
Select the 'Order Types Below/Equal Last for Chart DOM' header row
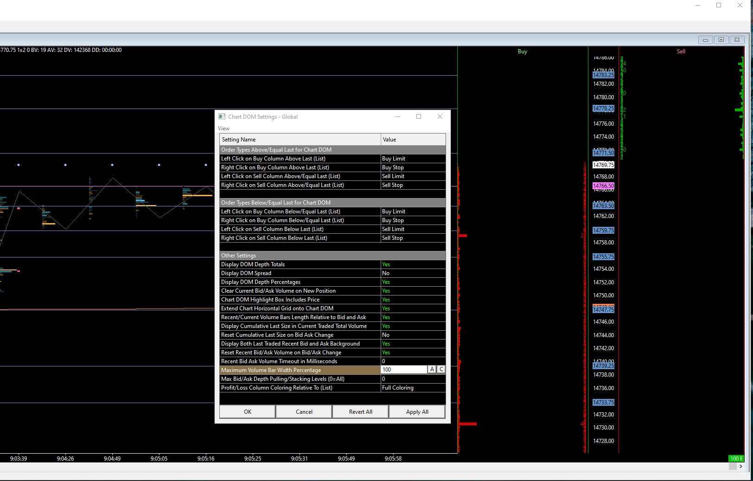click(x=332, y=203)
